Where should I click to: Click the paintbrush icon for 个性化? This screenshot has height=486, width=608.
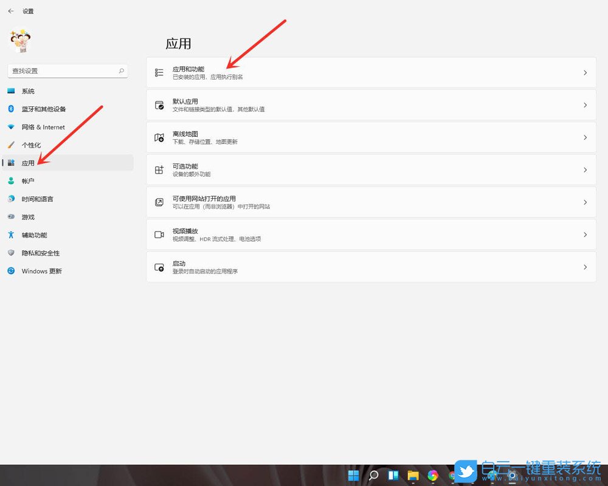click(x=11, y=145)
